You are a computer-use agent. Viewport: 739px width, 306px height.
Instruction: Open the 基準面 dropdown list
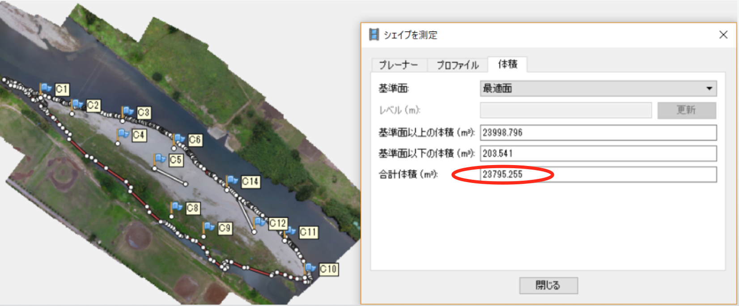tap(598, 89)
